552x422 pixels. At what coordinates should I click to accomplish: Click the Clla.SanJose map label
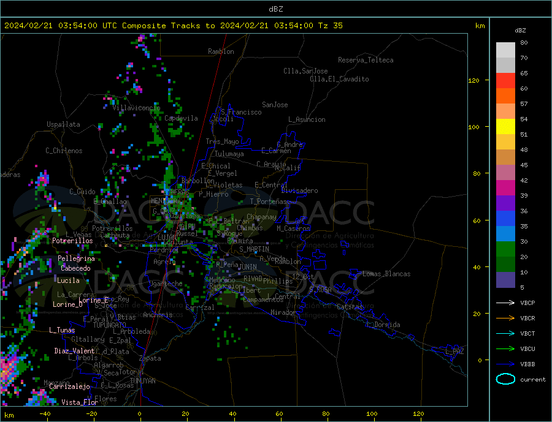click(305, 71)
